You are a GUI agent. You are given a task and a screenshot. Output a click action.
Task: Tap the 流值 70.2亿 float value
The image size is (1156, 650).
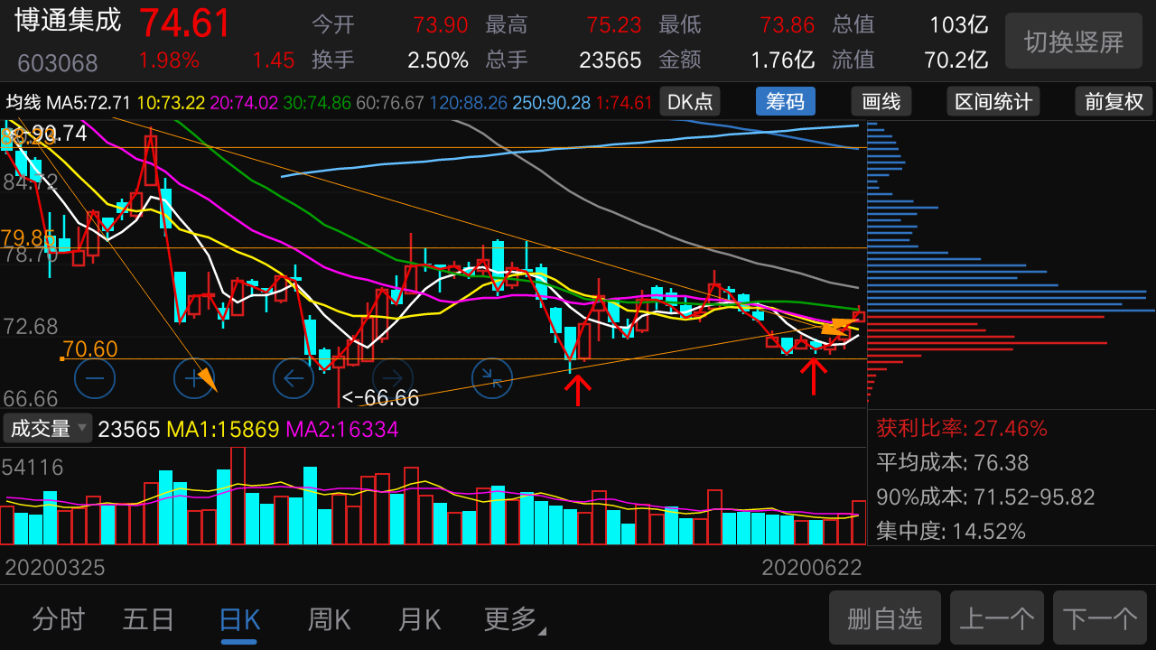click(x=956, y=60)
